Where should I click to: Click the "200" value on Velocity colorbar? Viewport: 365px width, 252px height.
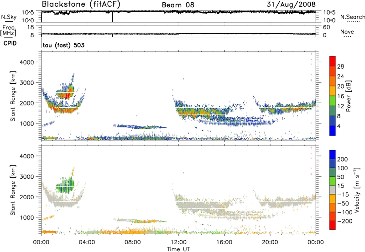click(343, 159)
